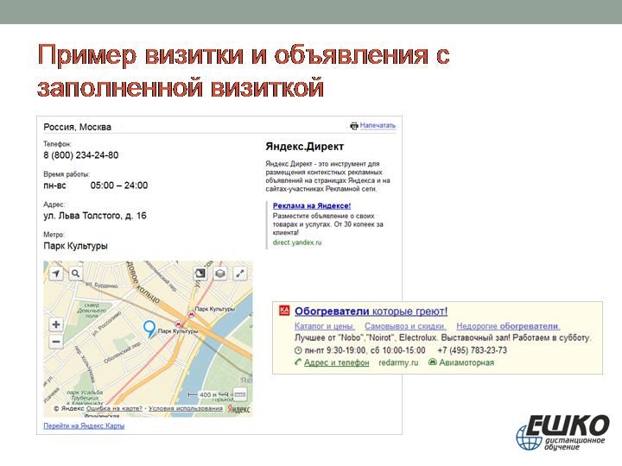Click the Перейти на Яндекс.Карты link
This screenshot has height=466, width=622.
(84, 425)
